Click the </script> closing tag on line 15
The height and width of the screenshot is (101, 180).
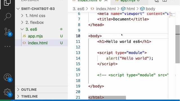click(107, 64)
